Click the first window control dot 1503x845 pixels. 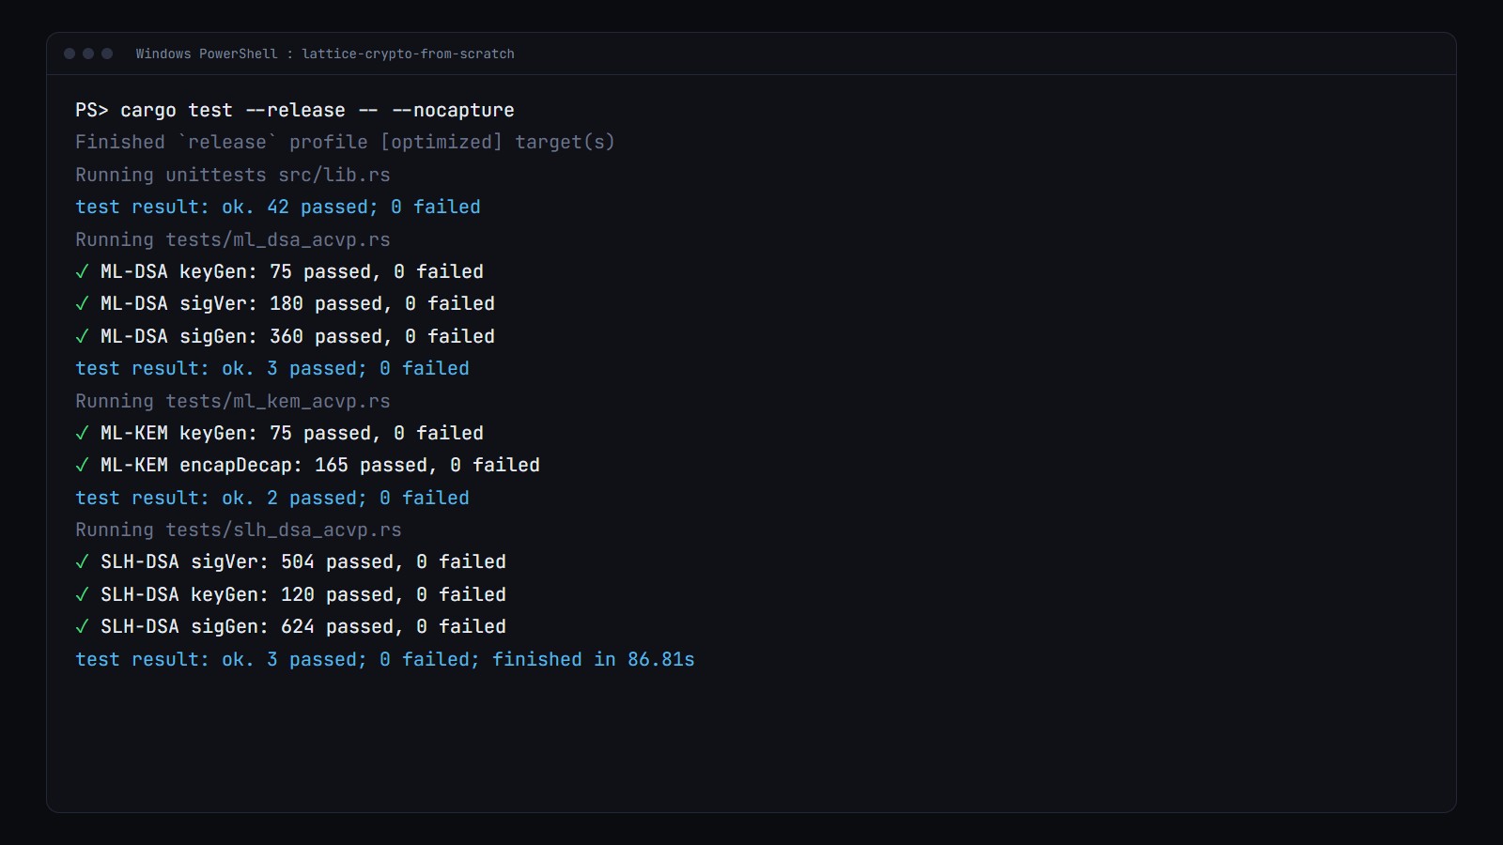point(70,54)
